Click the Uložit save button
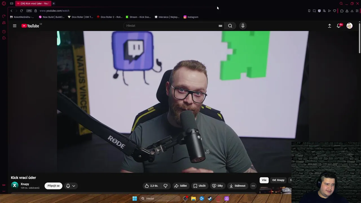The height and width of the screenshot is (203, 361). click(x=199, y=186)
